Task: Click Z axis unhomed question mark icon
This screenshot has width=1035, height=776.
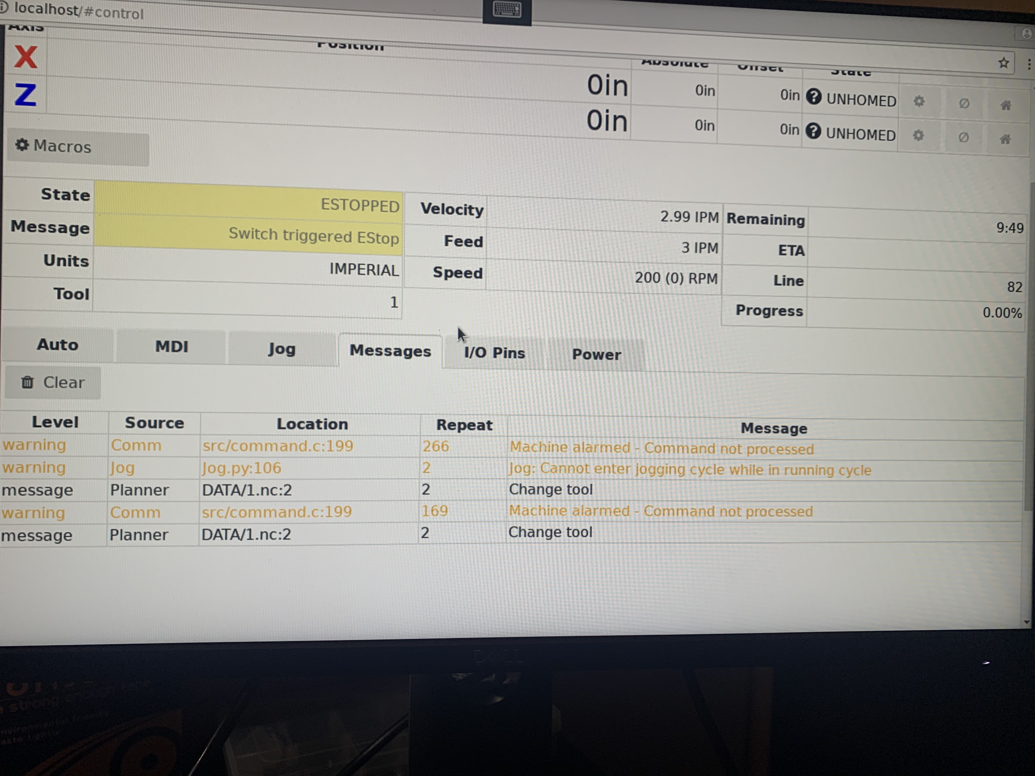Action: pos(813,131)
